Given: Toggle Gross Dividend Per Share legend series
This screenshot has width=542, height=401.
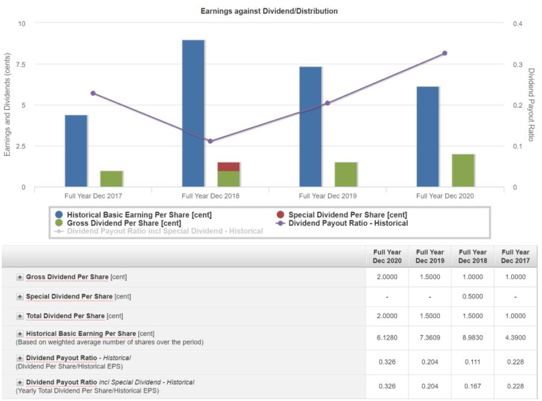Looking at the screenshot, I should [123, 223].
